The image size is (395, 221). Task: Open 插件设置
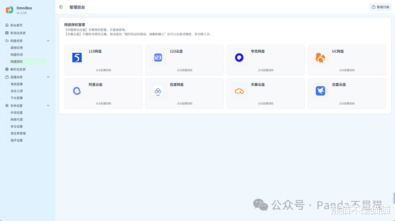[x=16, y=141]
